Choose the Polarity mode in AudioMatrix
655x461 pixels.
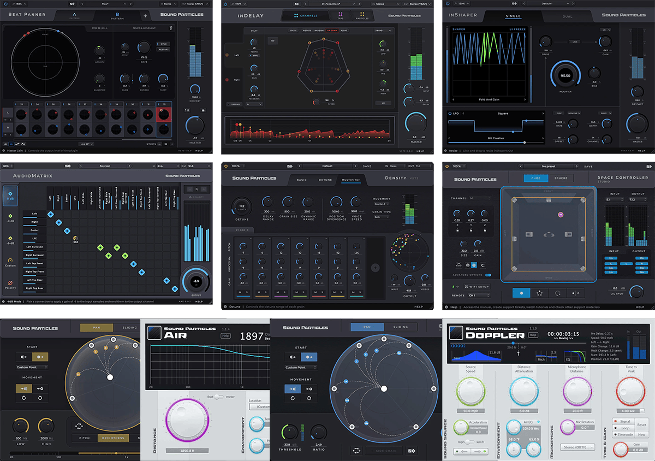[10, 284]
